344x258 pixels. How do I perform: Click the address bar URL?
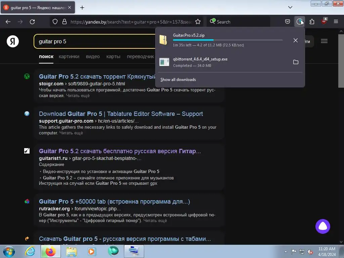coord(131,22)
